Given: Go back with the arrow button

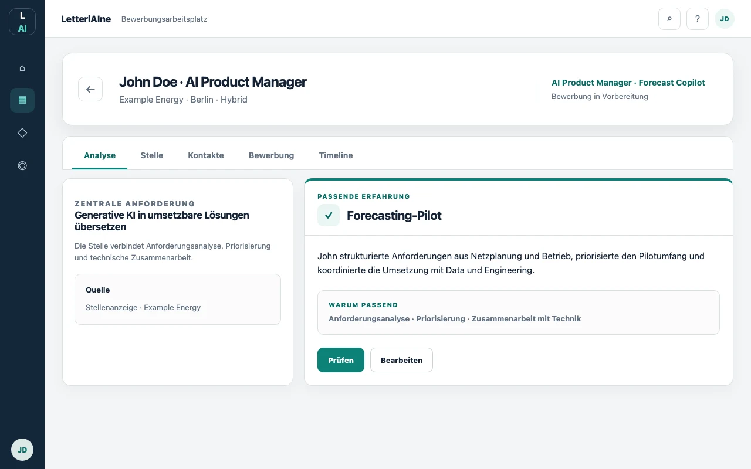Looking at the screenshot, I should [x=90, y=89].
